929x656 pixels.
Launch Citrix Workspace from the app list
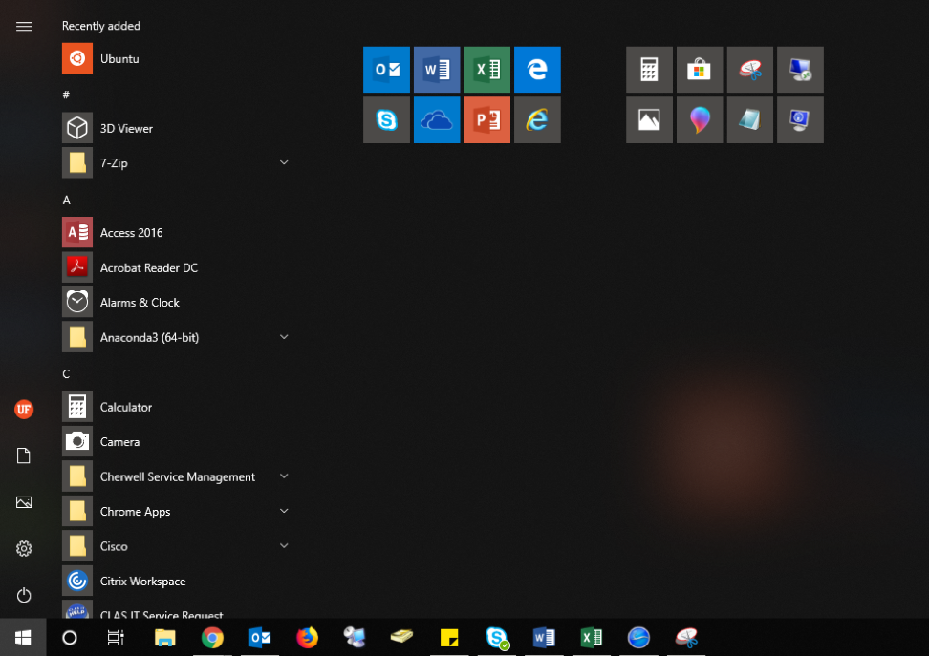tap(178, 581)
